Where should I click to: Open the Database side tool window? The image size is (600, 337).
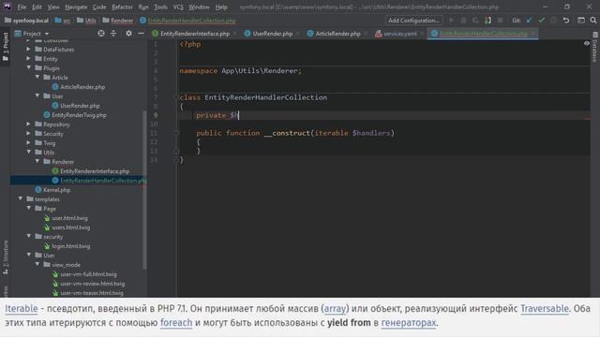[x=595, y=48]
